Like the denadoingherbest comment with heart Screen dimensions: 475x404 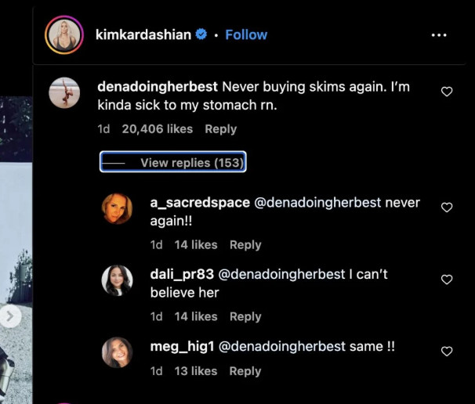[x=447, y=92]
